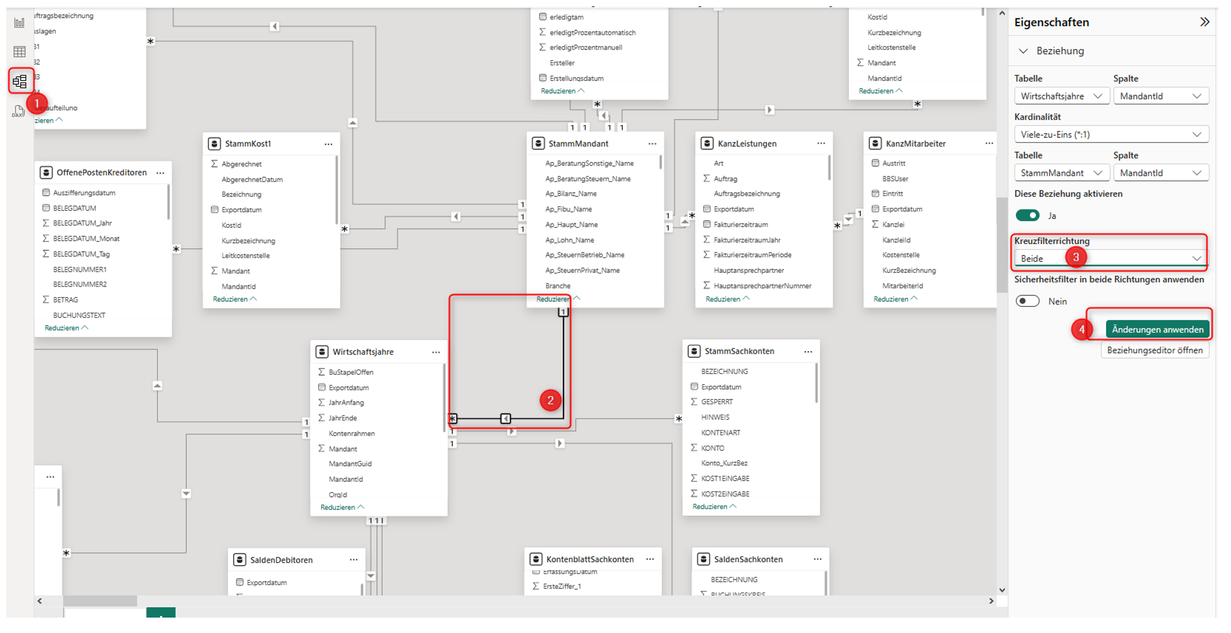Open SaldenSachkonten table options ellipsis
The width and height of the screenshot is (1231, 633).
pos(817,559)
